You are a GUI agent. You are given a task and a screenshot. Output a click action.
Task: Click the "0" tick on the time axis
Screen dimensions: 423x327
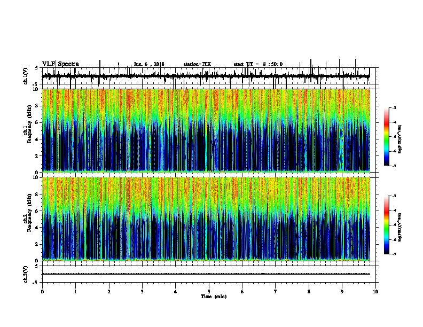click(x=42, y=292)
